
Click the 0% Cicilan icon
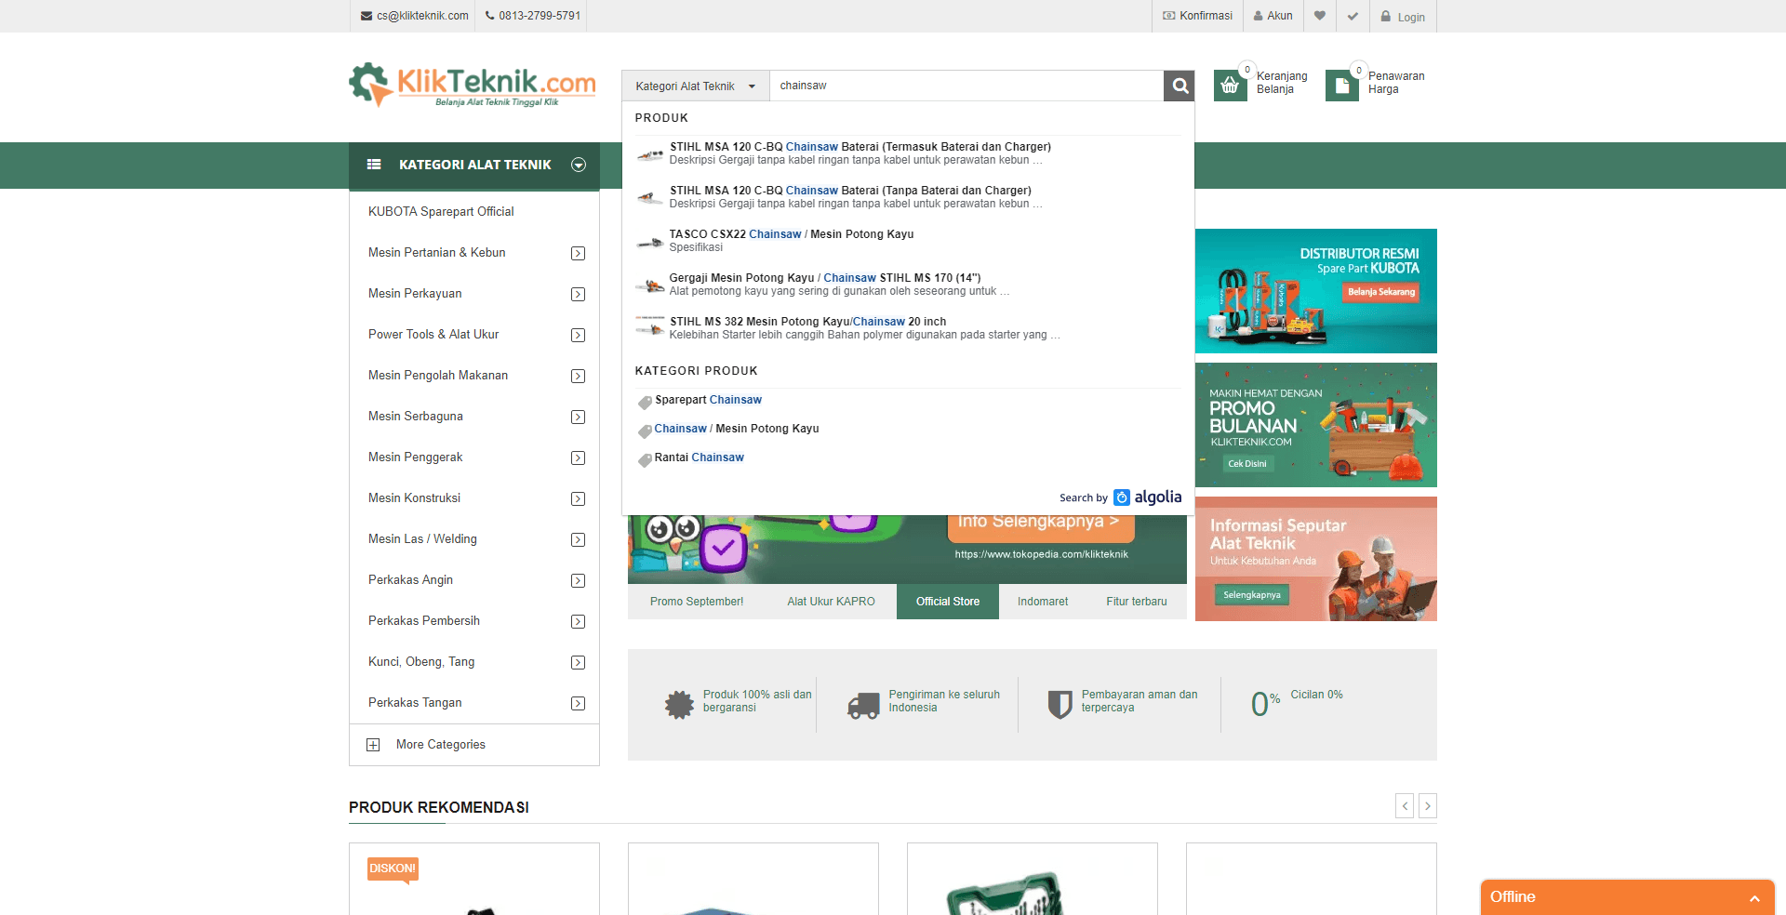pos(1265,704)
